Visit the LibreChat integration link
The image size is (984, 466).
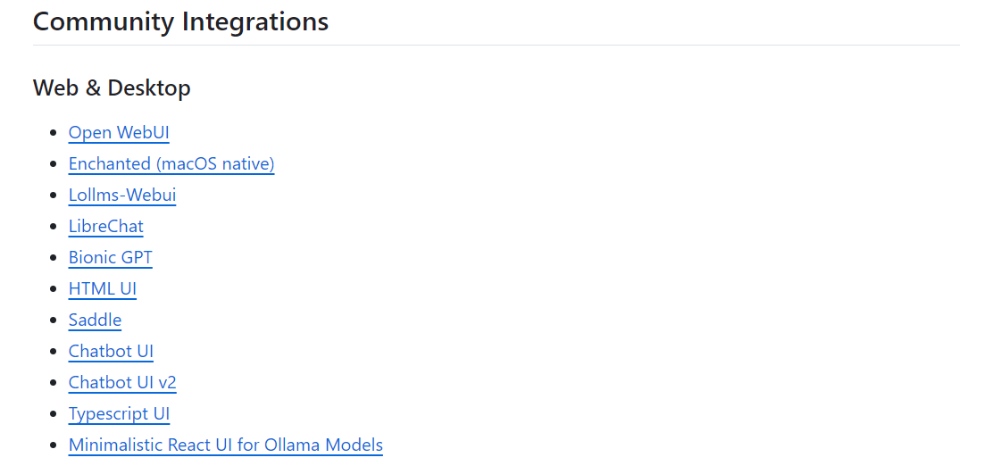(x=105, y=227)
